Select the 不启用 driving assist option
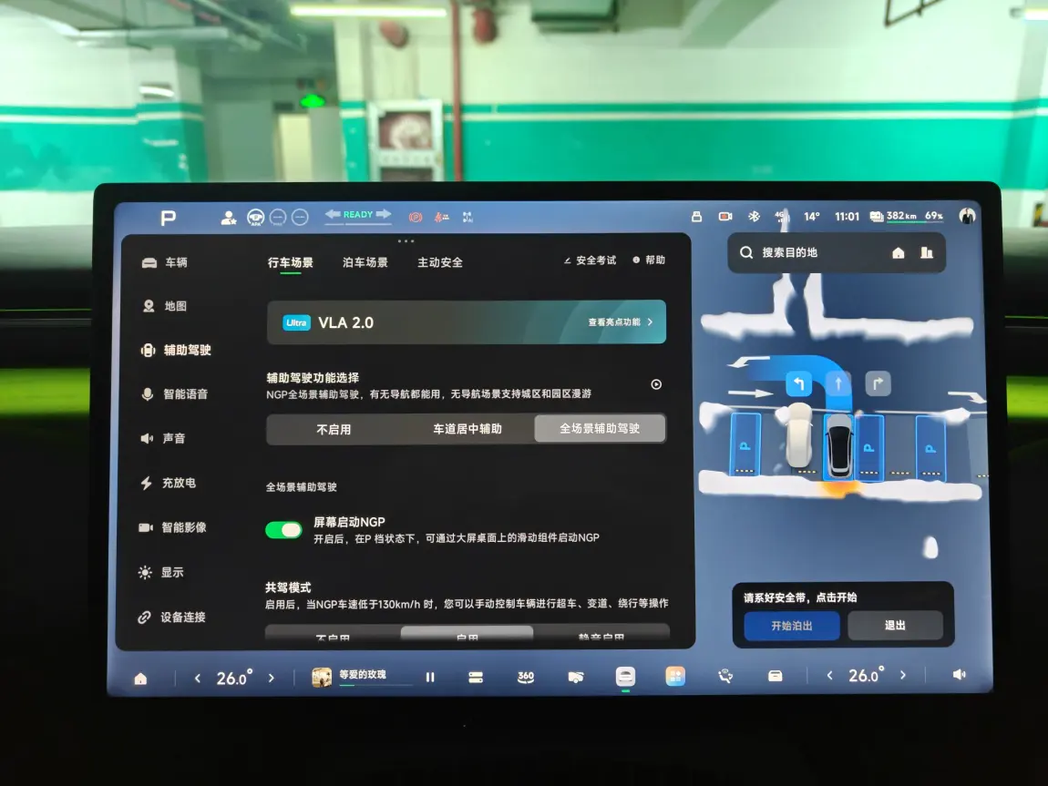 pos(334,429)
